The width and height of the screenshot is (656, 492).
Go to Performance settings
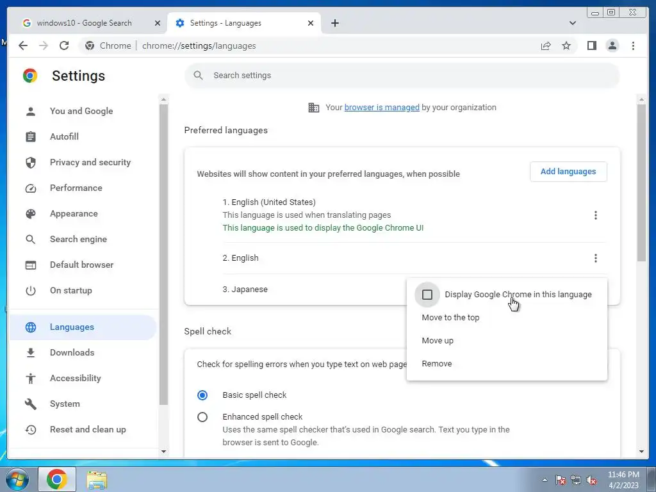pyautogui.click(x=81, y=188)
